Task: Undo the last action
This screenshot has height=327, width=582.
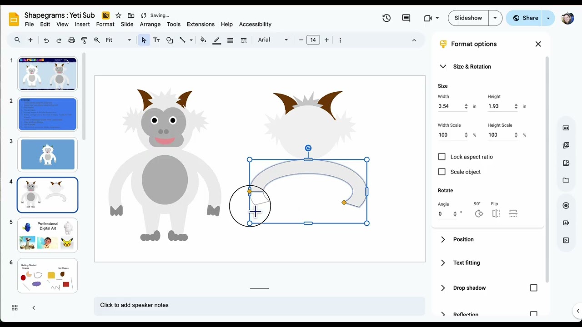Action: [46, 40]
